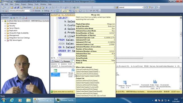Viewport: 183px width, 103px height.
Task: Click the Debug toolbar button
Action: (45, 11)
